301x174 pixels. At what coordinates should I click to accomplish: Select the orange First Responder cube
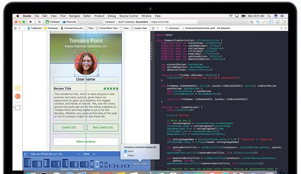click(18, 96)
